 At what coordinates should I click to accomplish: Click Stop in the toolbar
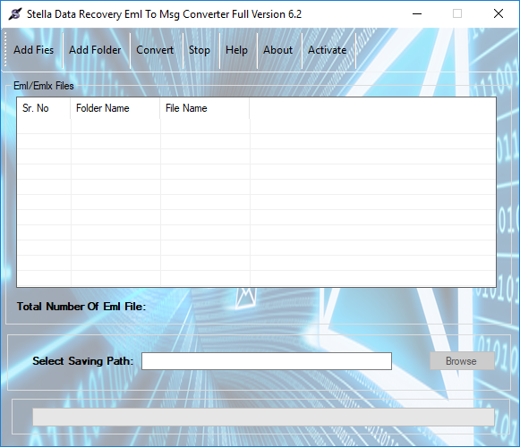tap(200, 50)
